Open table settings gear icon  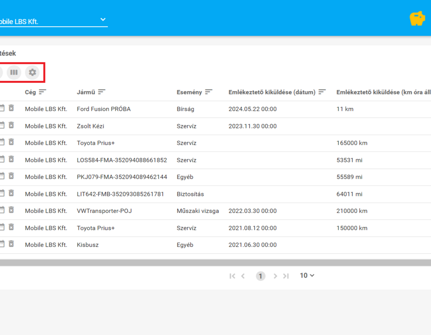coord(33,72)
